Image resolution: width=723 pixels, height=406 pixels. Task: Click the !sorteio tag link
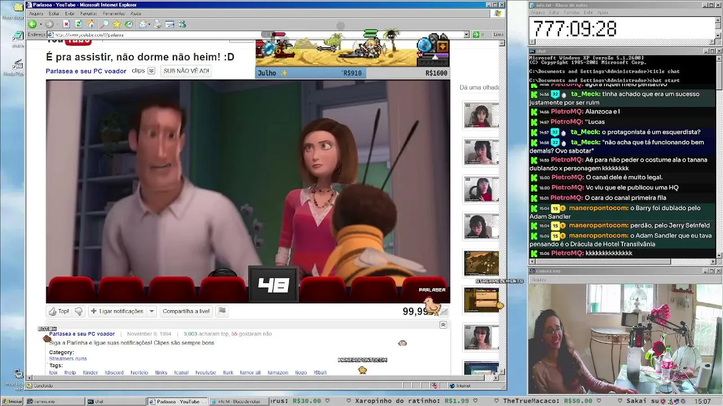coord(139,373)
